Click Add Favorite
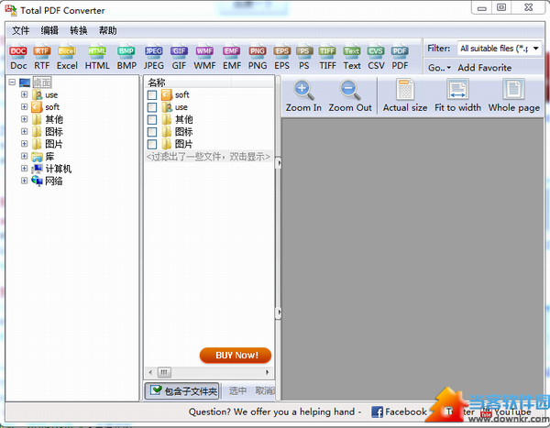 [x=484, y=68]
